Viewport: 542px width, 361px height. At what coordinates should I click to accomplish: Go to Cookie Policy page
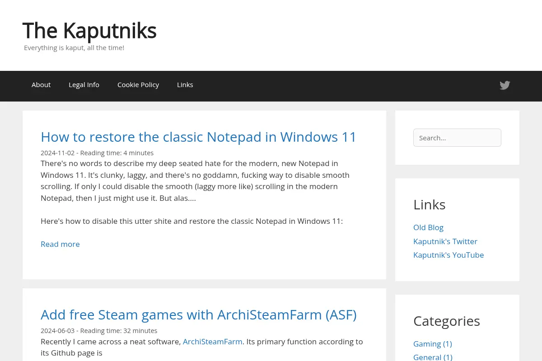[138, 85]
